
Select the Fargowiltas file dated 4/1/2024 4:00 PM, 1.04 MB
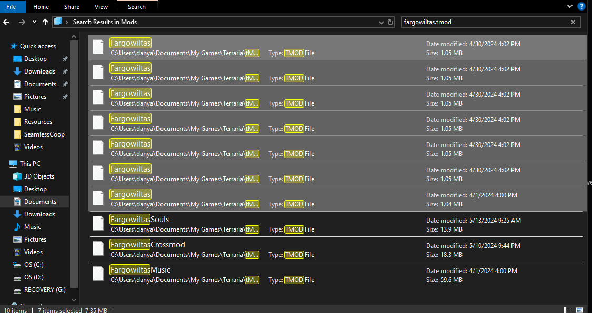pyautogui.click(x=337, y=199)
